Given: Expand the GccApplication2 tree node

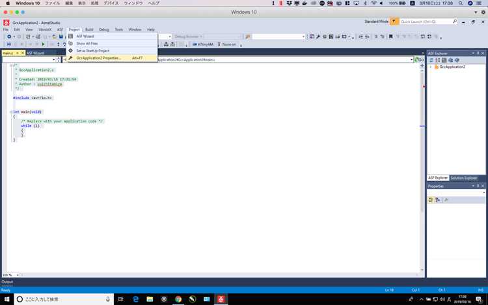Looking at the screenshot, I should click(x=431, y=66).
